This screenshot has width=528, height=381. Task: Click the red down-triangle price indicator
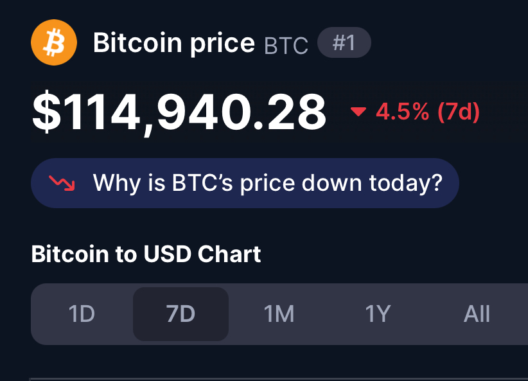[358, 112]
